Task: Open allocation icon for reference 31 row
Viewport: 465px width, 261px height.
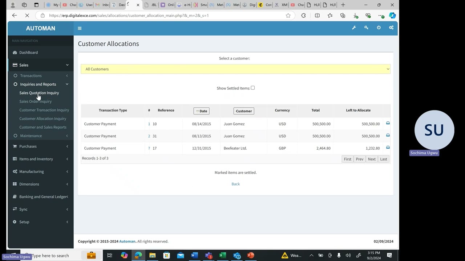Action: coord(388,136)
